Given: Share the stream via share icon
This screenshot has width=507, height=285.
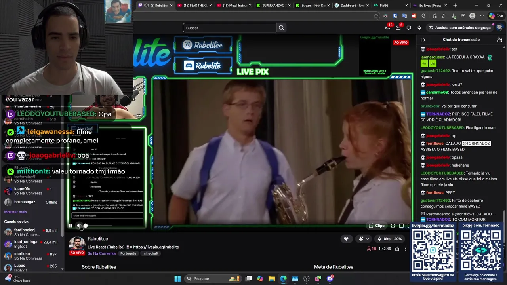Looking at the screenshot, I should [397, 249].
